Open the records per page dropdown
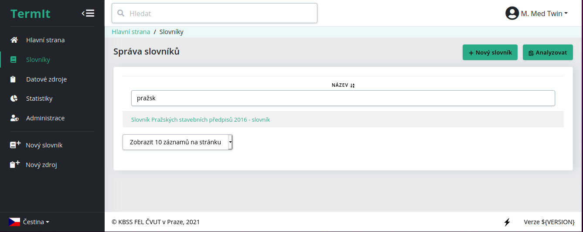The image size is (583, 232). pyautogui.click(x=177, y=142)
